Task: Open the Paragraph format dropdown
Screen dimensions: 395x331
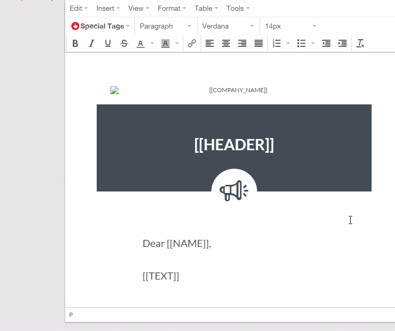Action: click(x=165, y=26)
